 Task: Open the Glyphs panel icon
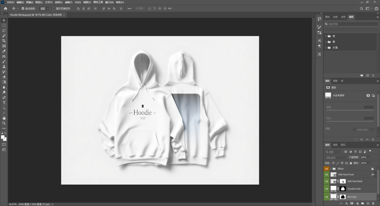tap(320, 54)
